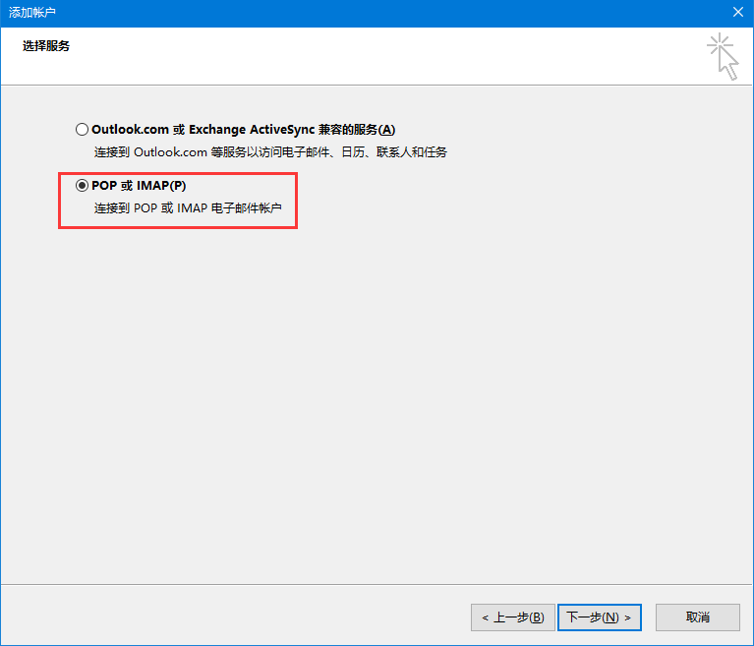Image resolution: width=754 pixels, height=646 pixels.
Task: Go back with the 上一步(B) button
Action: point(512,617)
